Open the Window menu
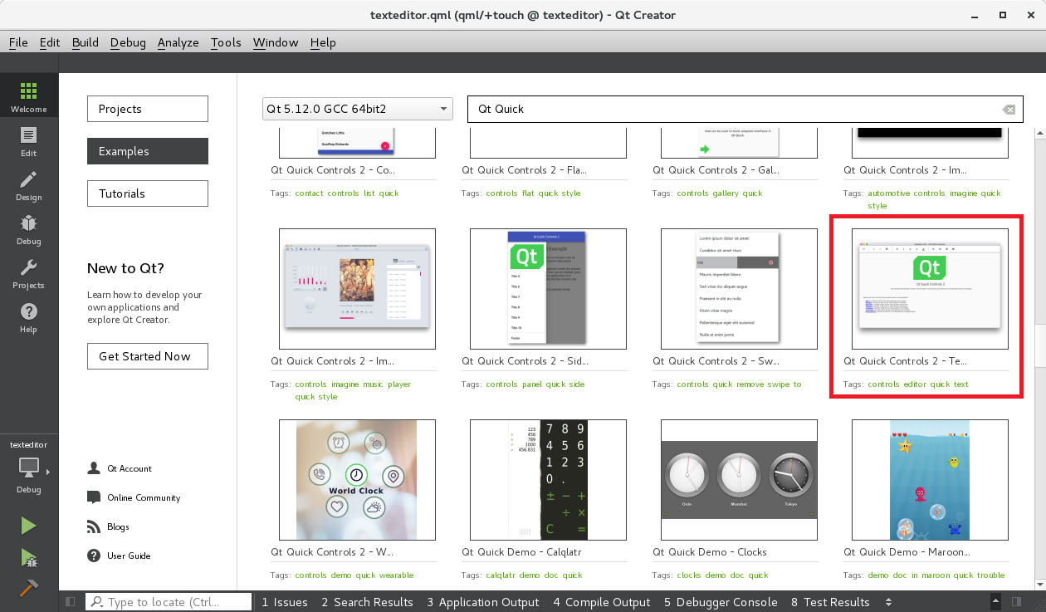The image size is (1046, 612). [x=275, y=42]
